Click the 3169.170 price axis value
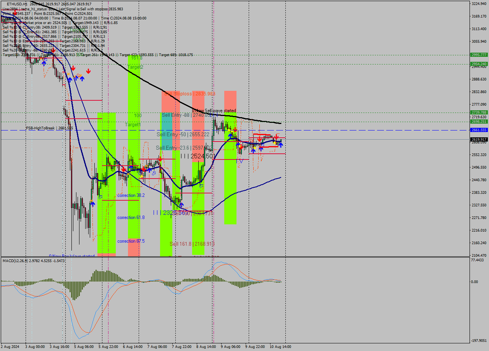The height and width of the screenshot is (351, 489). click(479, 16)
